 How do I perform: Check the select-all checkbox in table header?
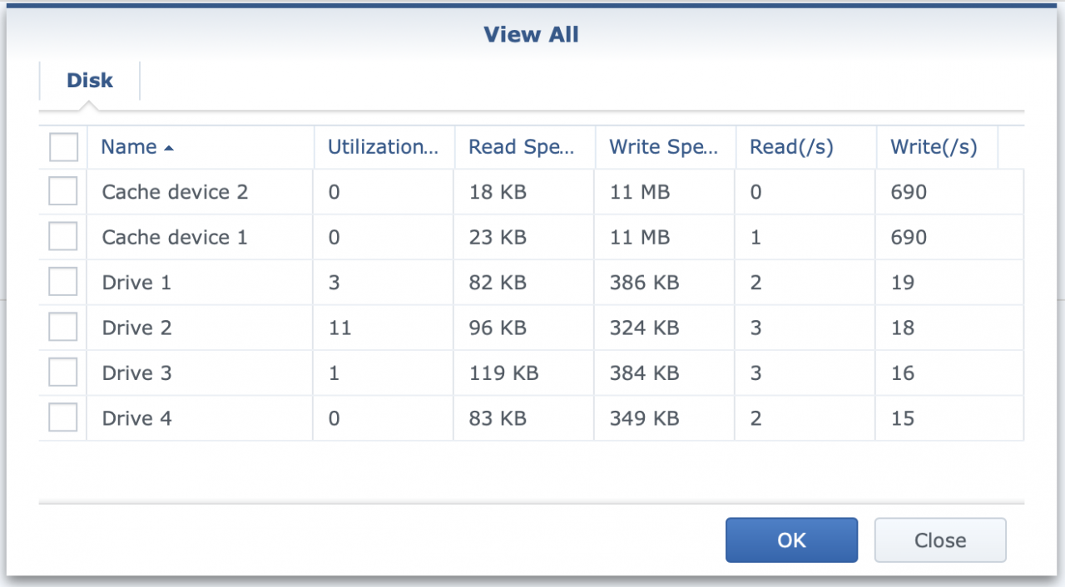click(x=63, y=146)
